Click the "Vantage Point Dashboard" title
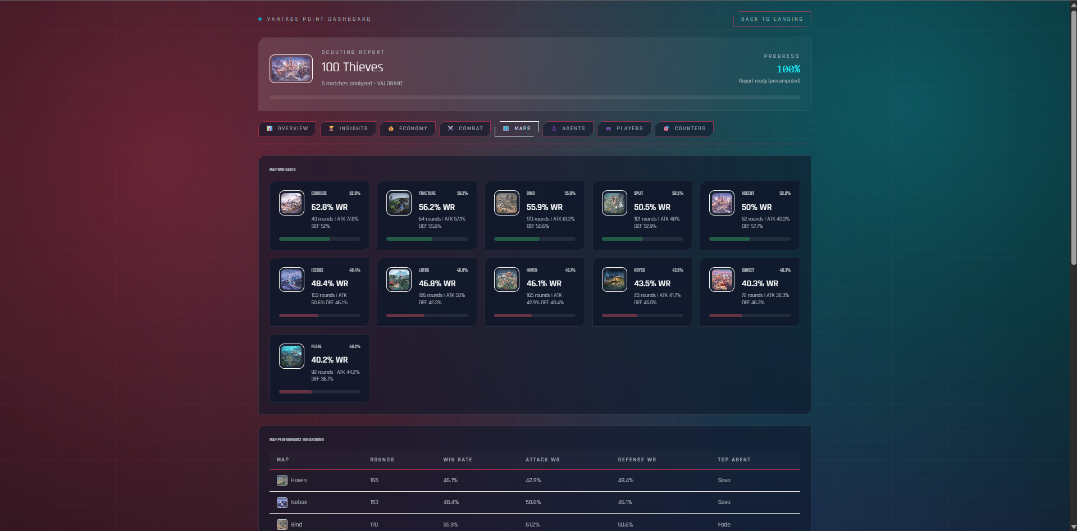The height and width of the screenshot is (531, 1077). pos(319,19)
